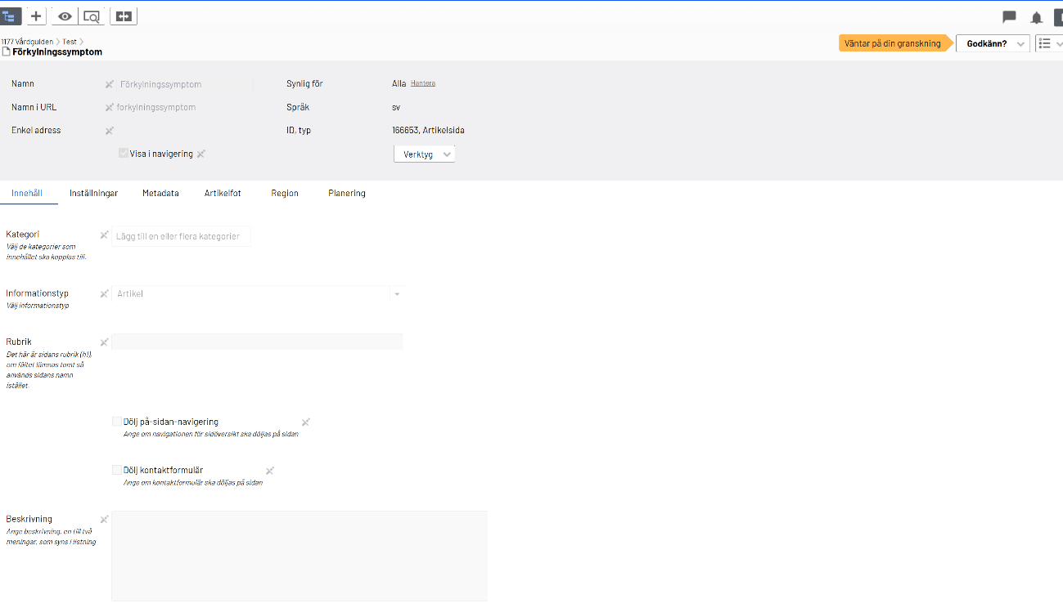Image resolution: width=1063 pixels, height=608 pixels.
Task: Click the Beskrivning text area
Action: point(299,556)
